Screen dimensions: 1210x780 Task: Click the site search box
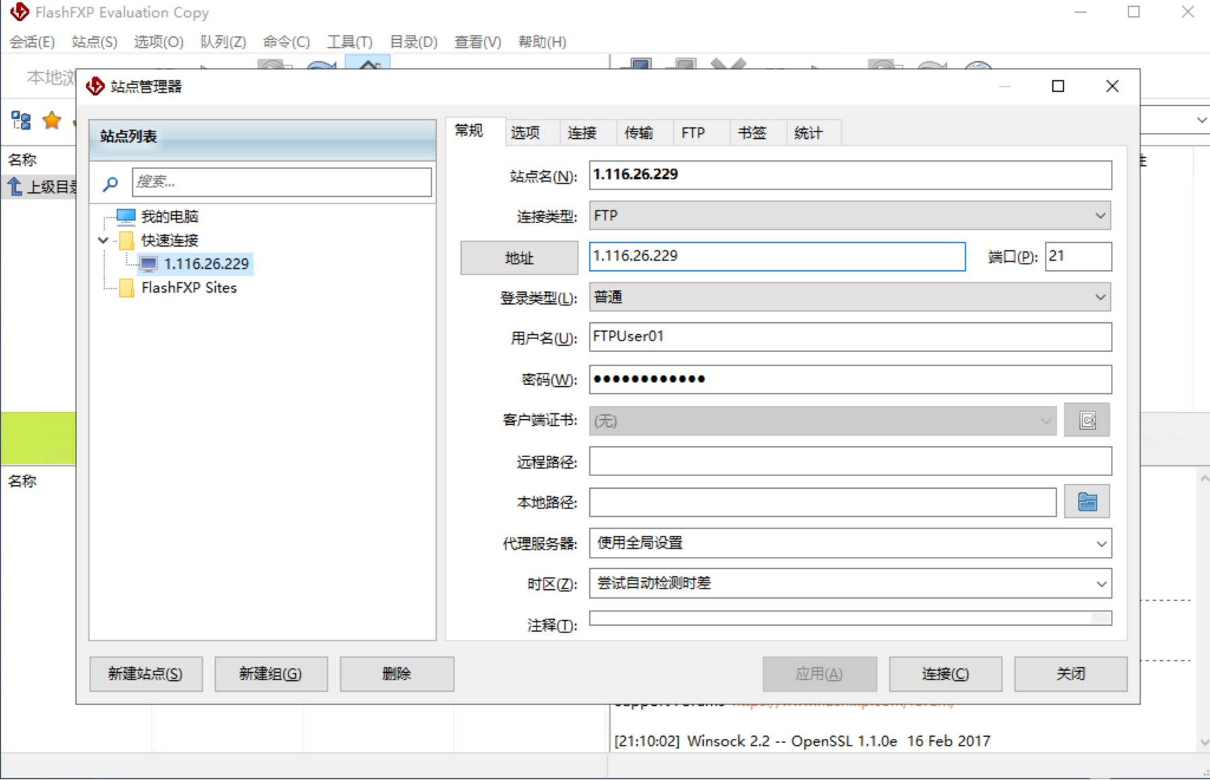(x=282, y=182)
